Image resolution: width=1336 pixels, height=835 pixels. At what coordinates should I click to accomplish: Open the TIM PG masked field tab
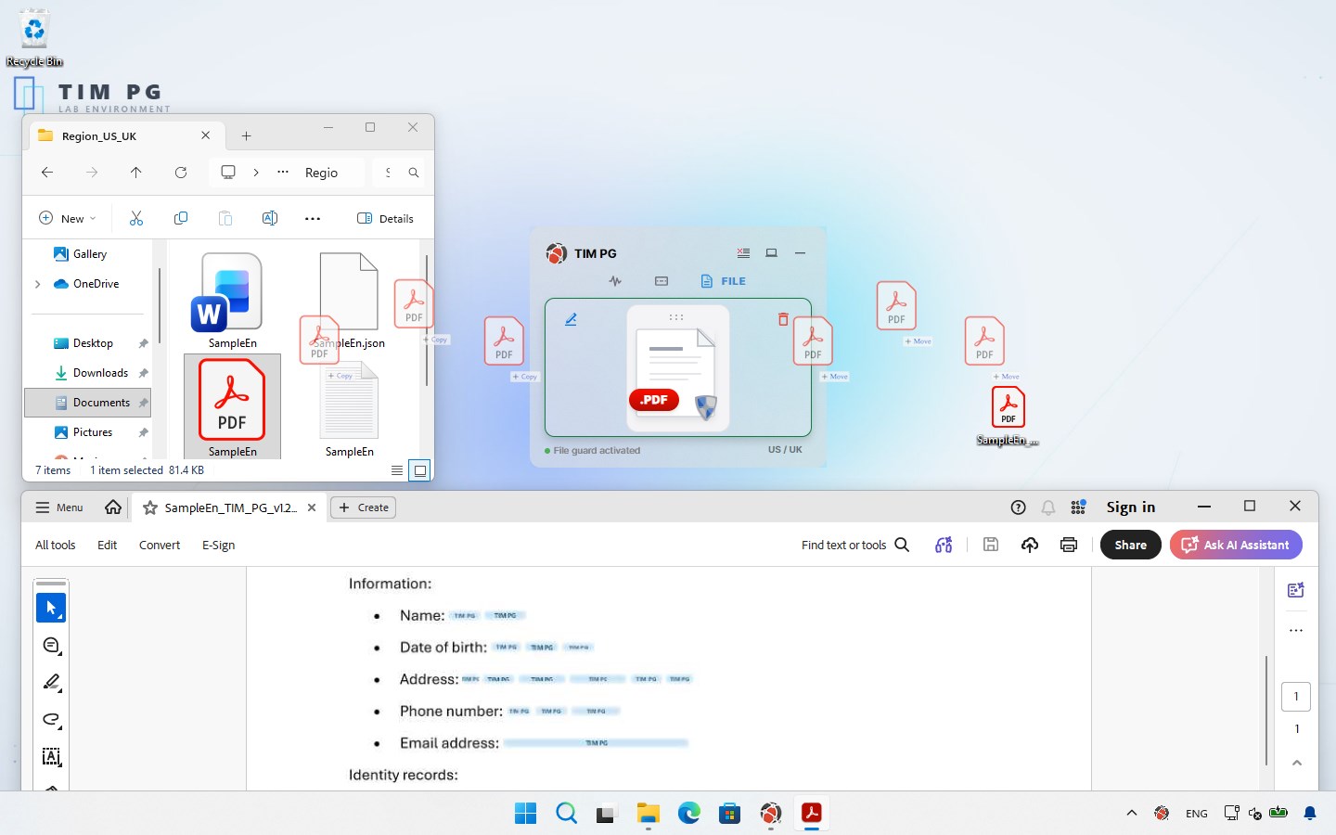click(x=662, y=281)
